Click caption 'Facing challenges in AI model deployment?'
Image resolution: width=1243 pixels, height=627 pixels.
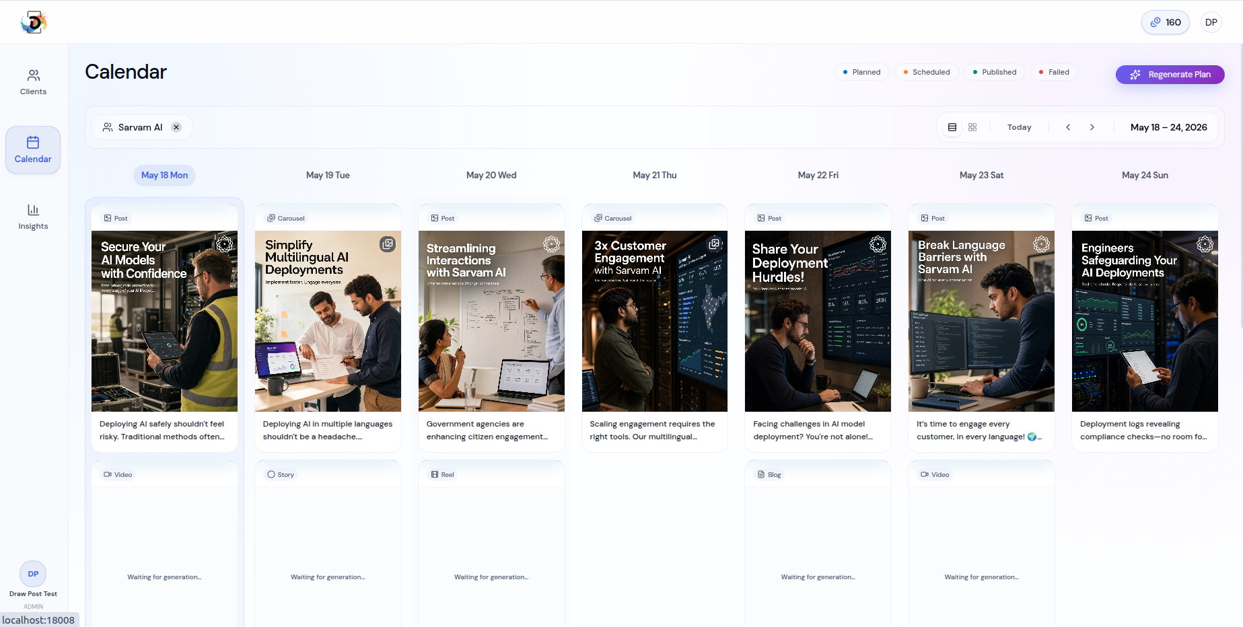pyautogui.click(x=813, y=431)
